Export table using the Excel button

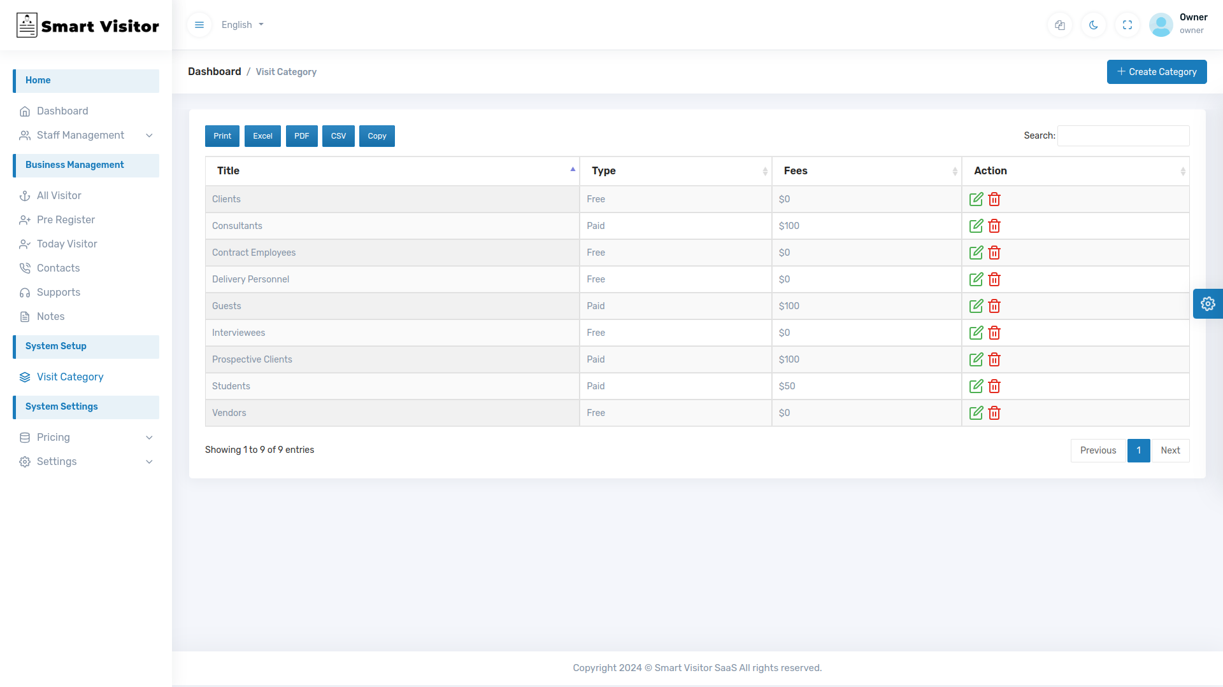coord(262,136)
